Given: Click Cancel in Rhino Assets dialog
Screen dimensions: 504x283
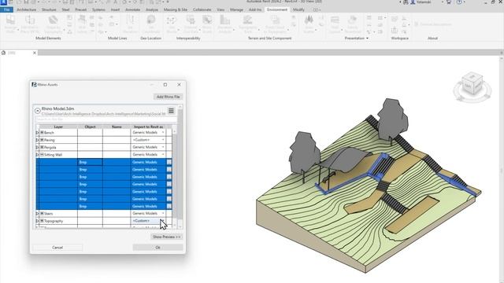Looking at the screenshot, I should point(57,248).
